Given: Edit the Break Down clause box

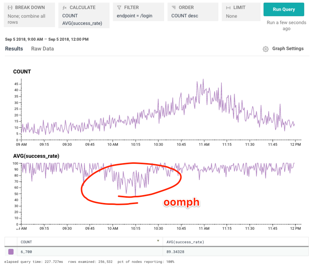Looking at the screenshot, I should point(29,15).
